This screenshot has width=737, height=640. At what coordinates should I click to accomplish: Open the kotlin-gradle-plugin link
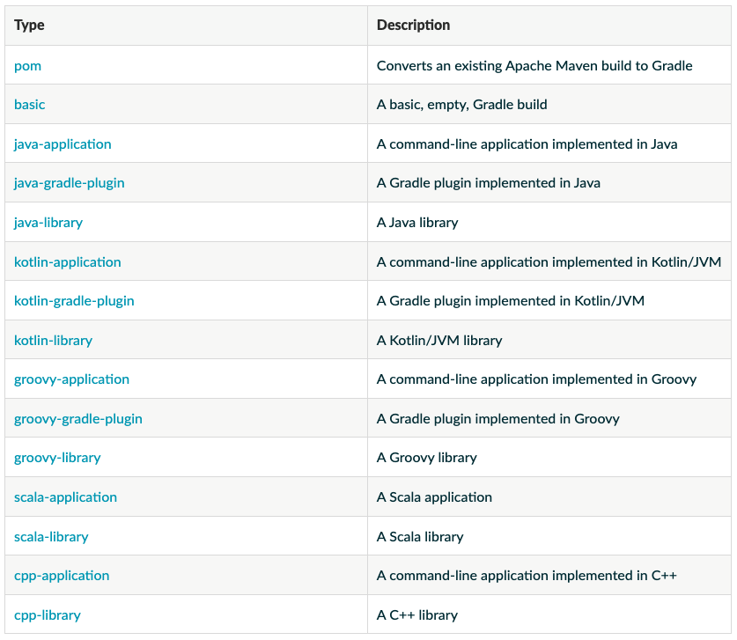click(74, 300)
